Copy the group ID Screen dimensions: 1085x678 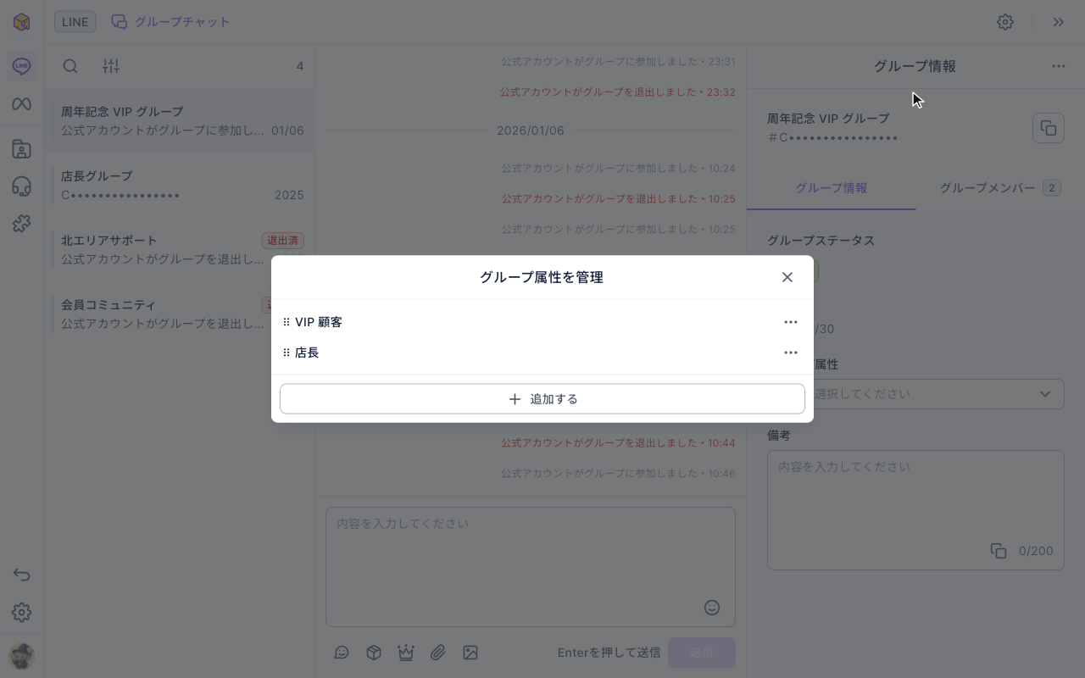[1049, 128]
